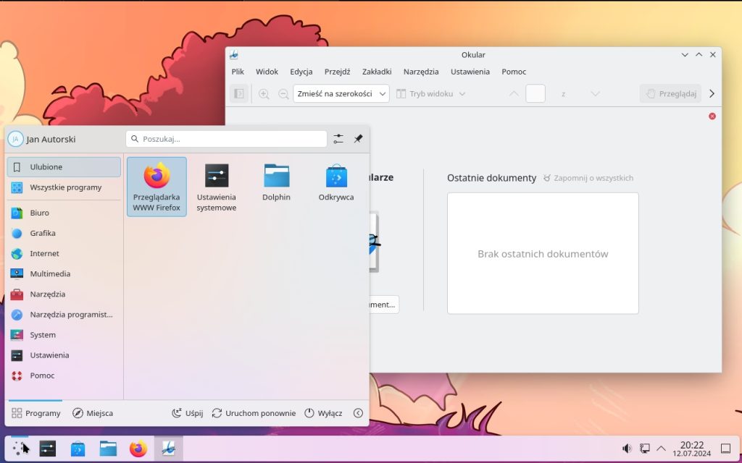Click the Okular icon in the taskbar
Viewport: 742px width, 463px height.
click(168, 449)
